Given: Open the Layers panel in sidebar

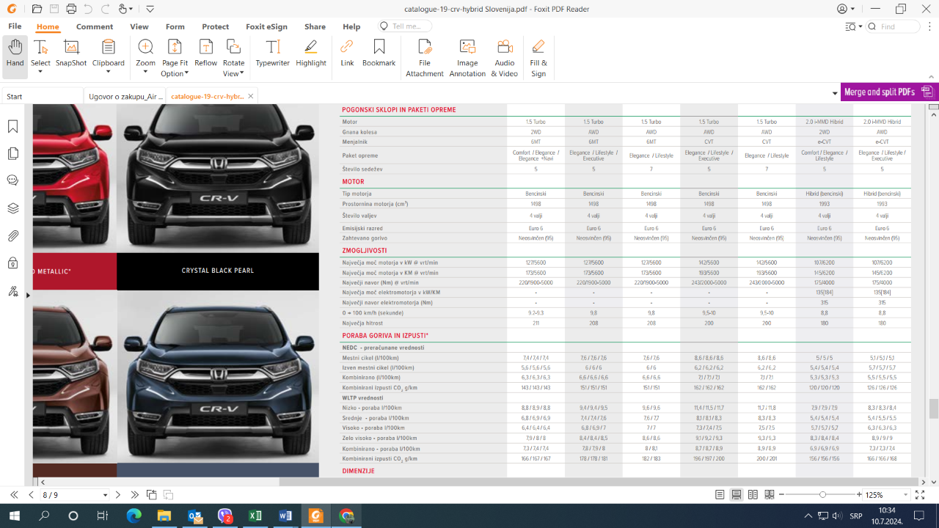Looking at the screenshot, I should coord(12,208).
